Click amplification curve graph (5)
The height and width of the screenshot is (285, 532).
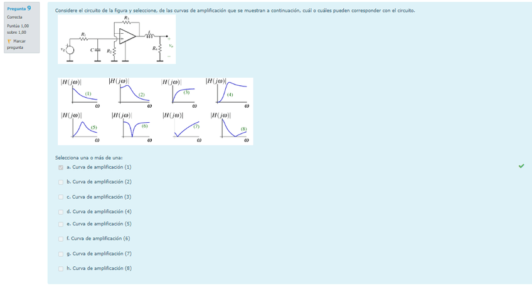(81, 127)
